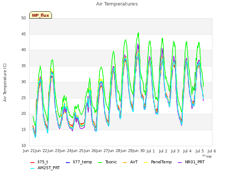Click the cyan AM25T_PRT legend swatch
The image size is (234, 175).
[x=33, y=168]
